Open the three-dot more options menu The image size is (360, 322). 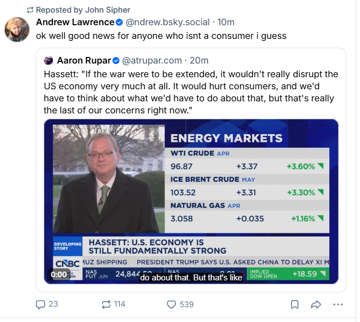(x=338, y=304)
